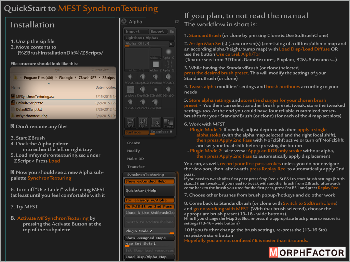The width and height of the screenshot is (350, 262).
Task: Click the Flip V icon
Action: click(143, 123)
